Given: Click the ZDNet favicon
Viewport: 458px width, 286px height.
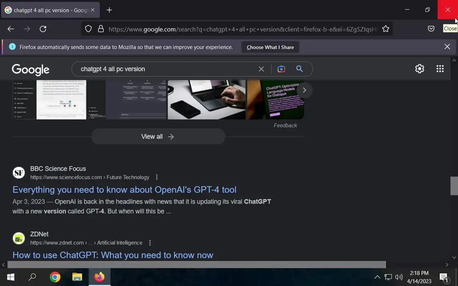Looking at the screenshot, I should tap(19, 238).
